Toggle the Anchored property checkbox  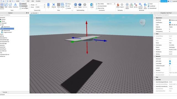tap(170, 59)
